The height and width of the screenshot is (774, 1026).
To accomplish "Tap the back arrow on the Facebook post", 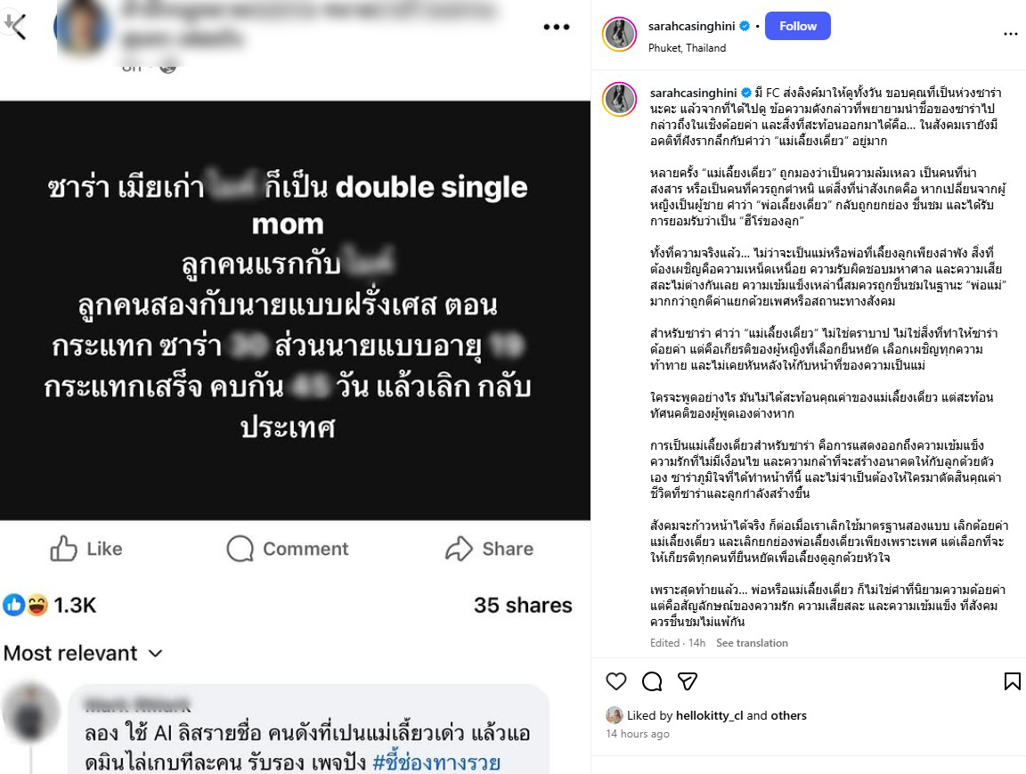I will point(16,27).
